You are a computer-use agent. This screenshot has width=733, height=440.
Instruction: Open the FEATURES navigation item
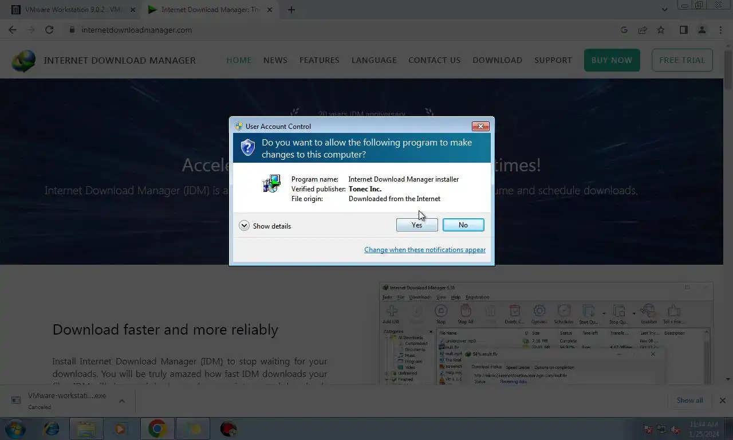[320, 60]
